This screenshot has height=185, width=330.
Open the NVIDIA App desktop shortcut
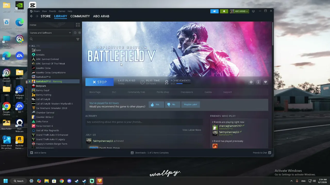[x=19, y=7]
